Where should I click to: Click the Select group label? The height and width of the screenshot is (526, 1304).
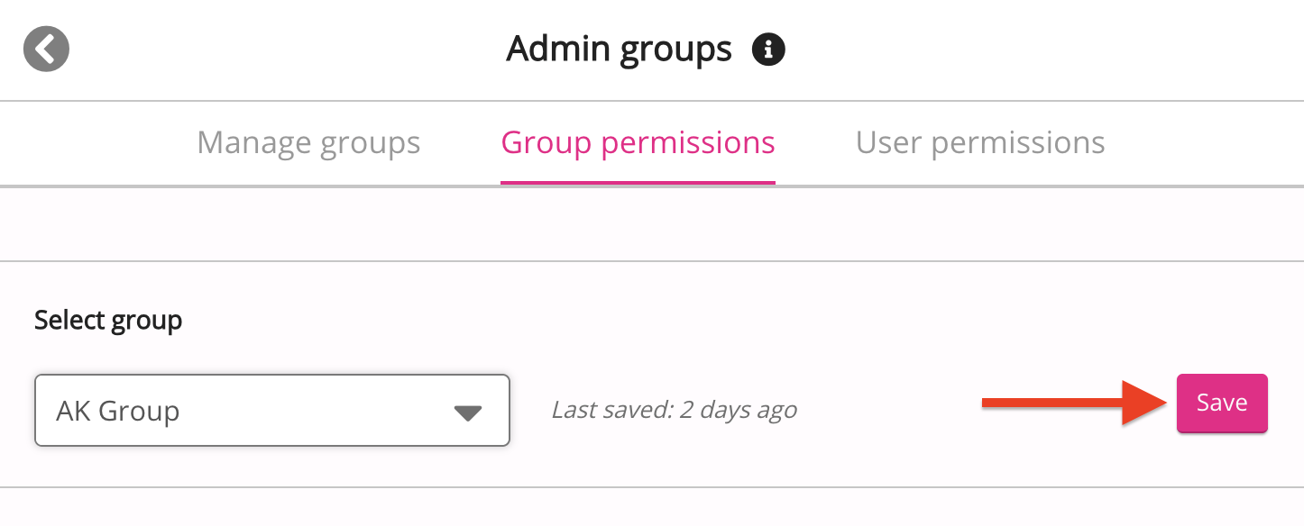tap(108, 320)
